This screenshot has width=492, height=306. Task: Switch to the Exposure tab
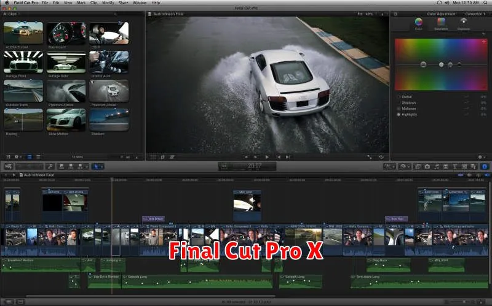tap(464, 24)
